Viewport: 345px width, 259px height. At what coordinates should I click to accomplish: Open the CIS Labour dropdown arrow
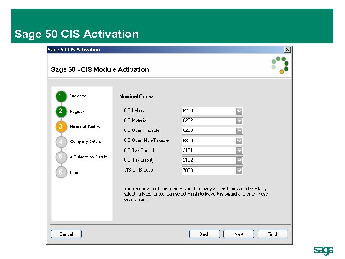tap(239, 111)
